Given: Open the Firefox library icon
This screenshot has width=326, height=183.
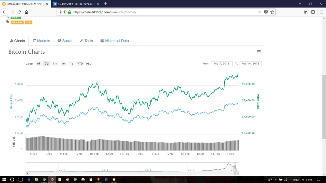Looking at the screenshot, I should [306, 12].
